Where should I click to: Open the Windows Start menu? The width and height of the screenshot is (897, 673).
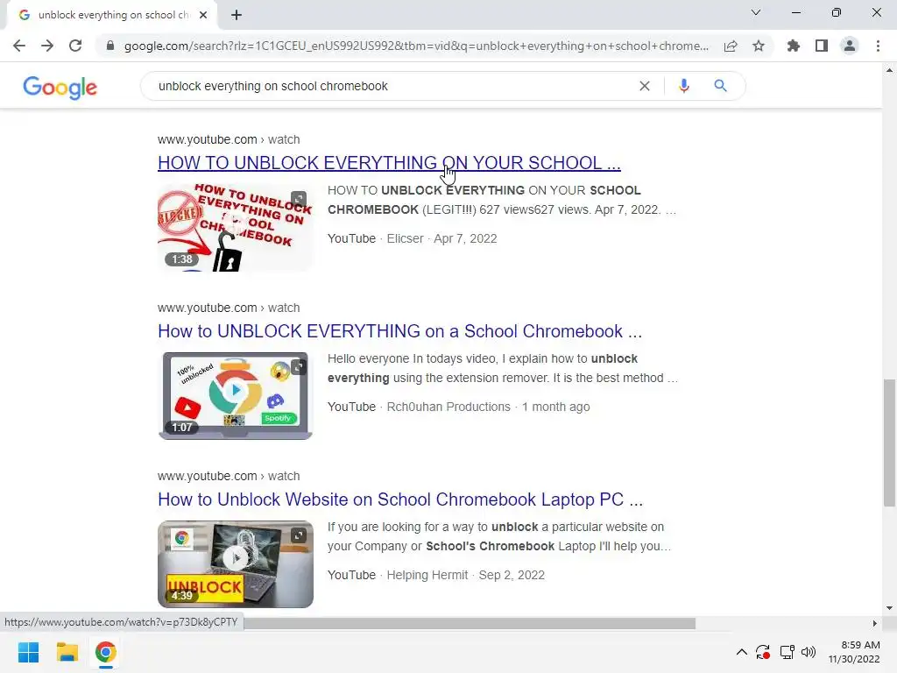click(29, 652)
